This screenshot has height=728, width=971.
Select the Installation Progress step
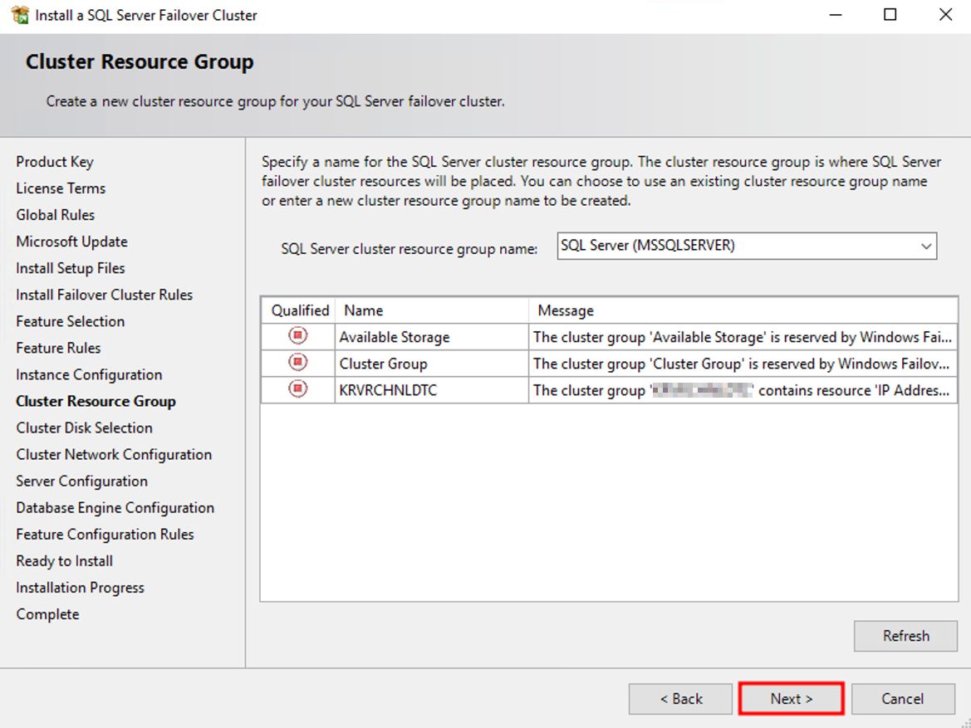80,588
